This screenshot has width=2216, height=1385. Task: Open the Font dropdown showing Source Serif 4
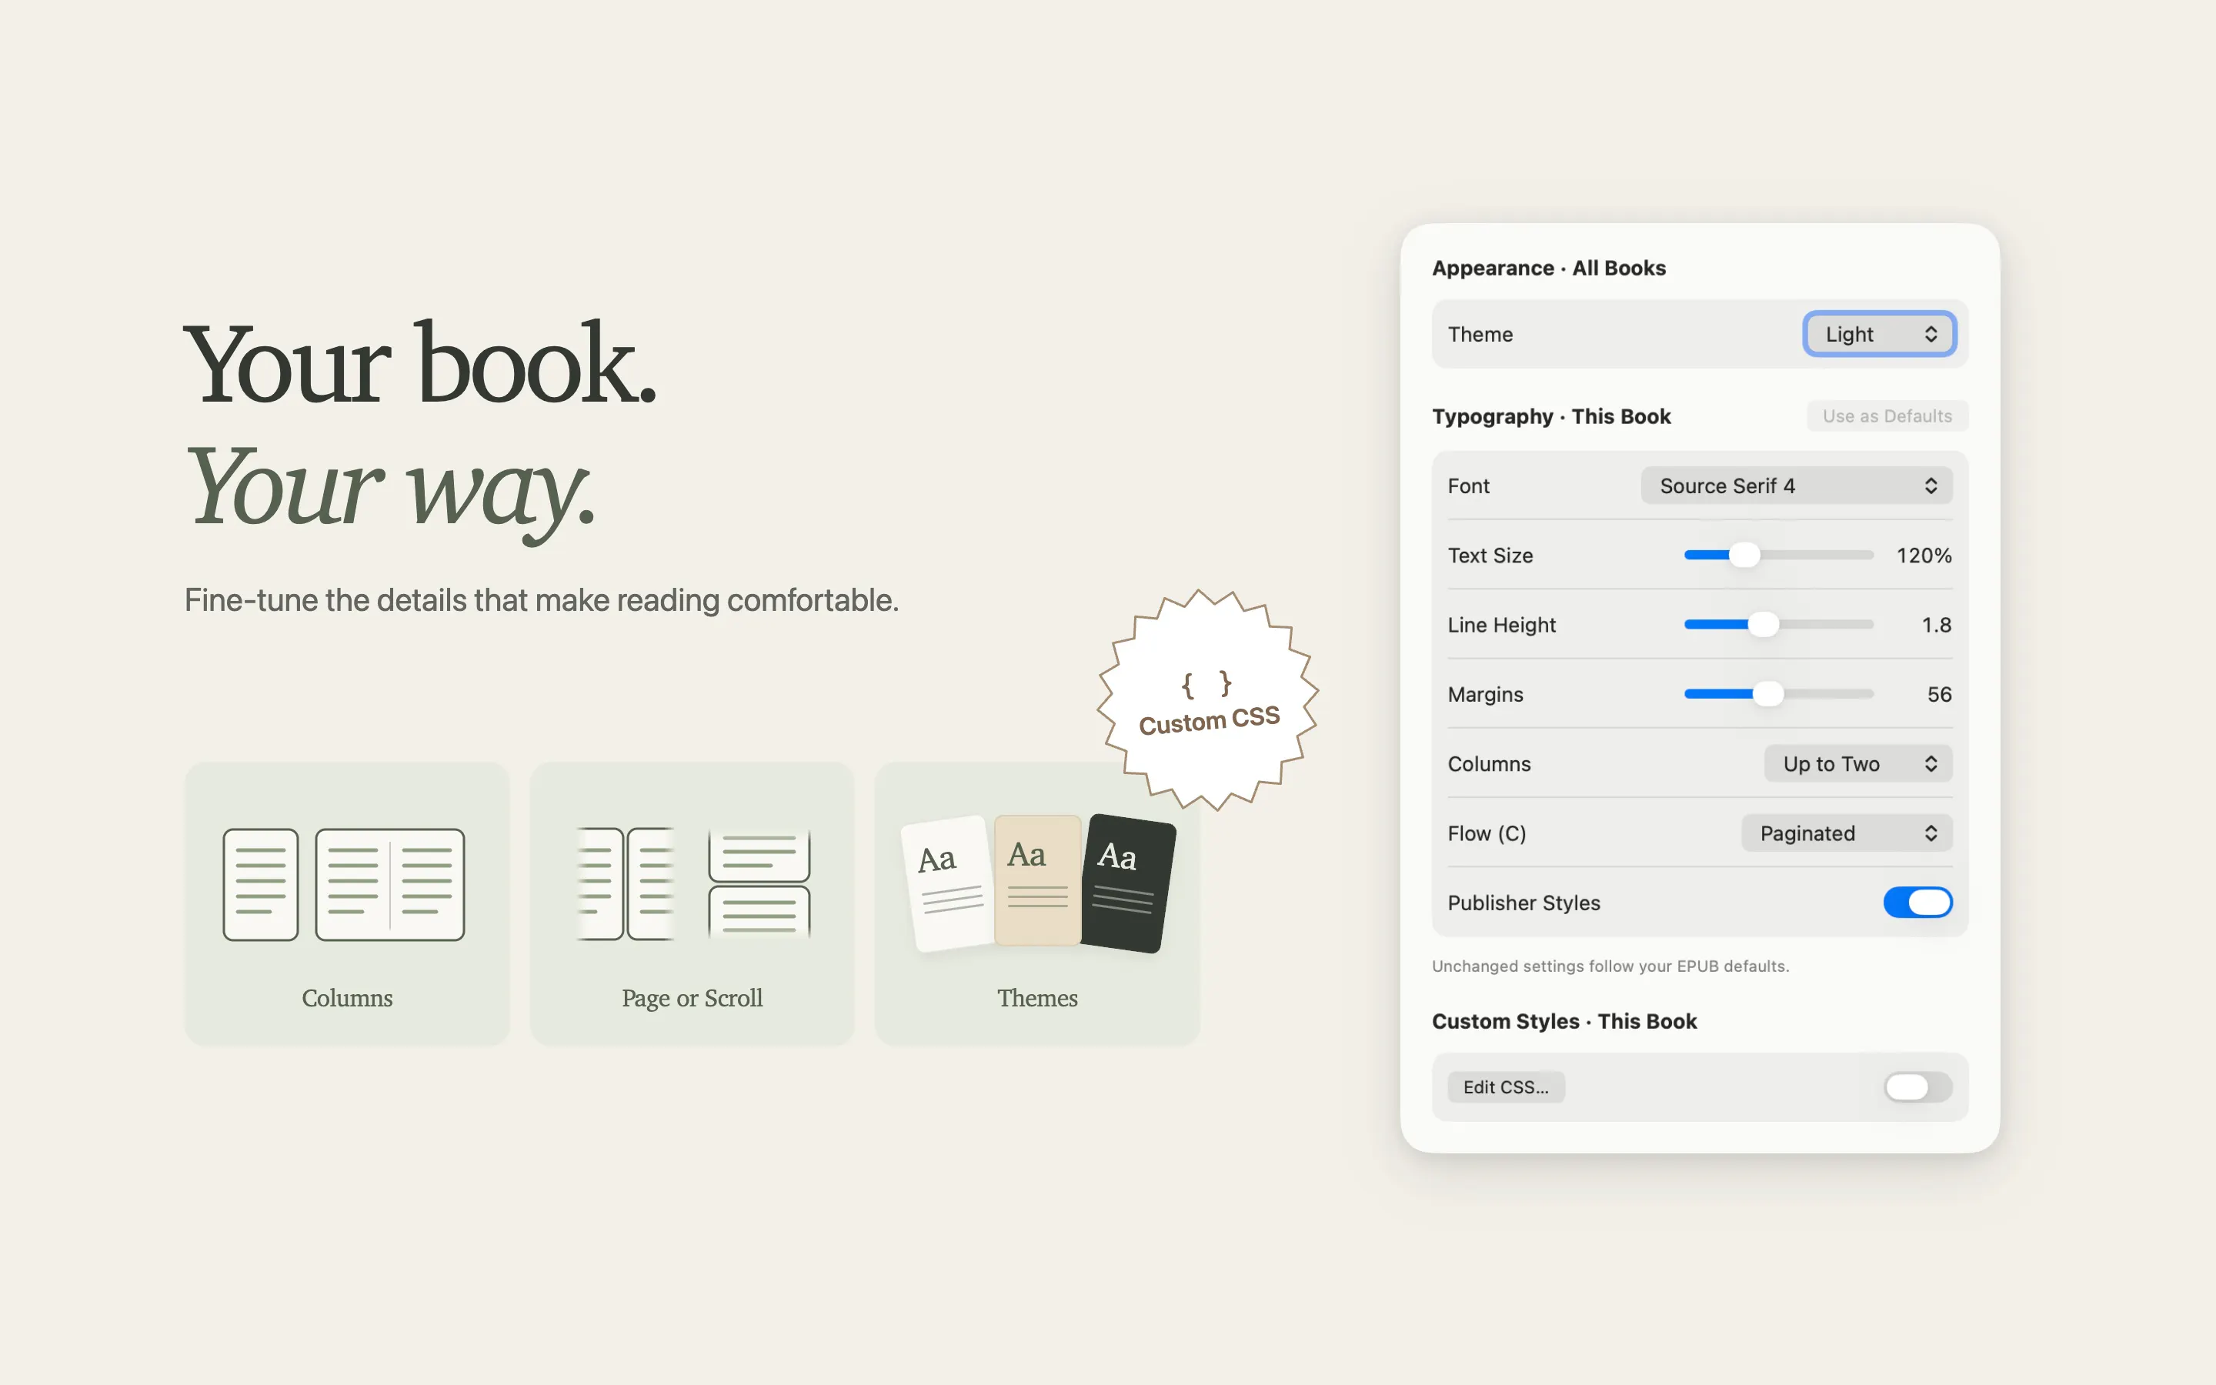click(1797, 486)
